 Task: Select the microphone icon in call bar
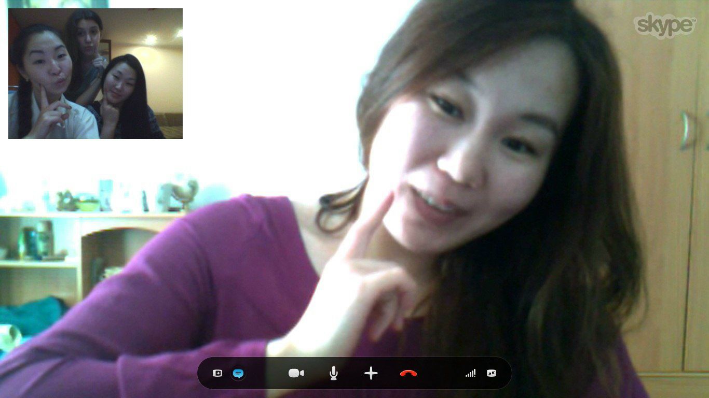tap(334, 373)
